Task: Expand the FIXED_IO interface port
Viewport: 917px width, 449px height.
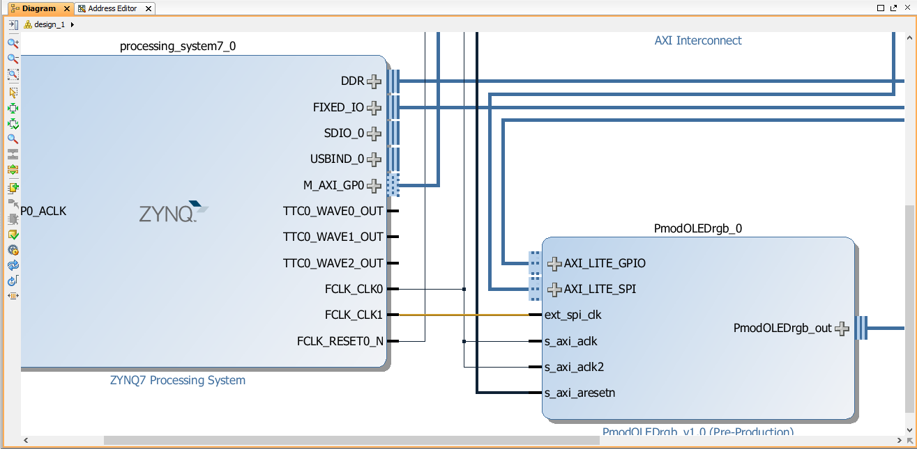Action: [374, 108]
